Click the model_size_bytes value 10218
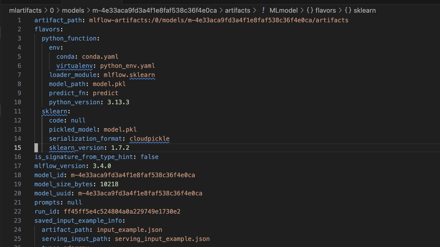The height and width of the screenshot is (247, 440). [x=109, y=184]
